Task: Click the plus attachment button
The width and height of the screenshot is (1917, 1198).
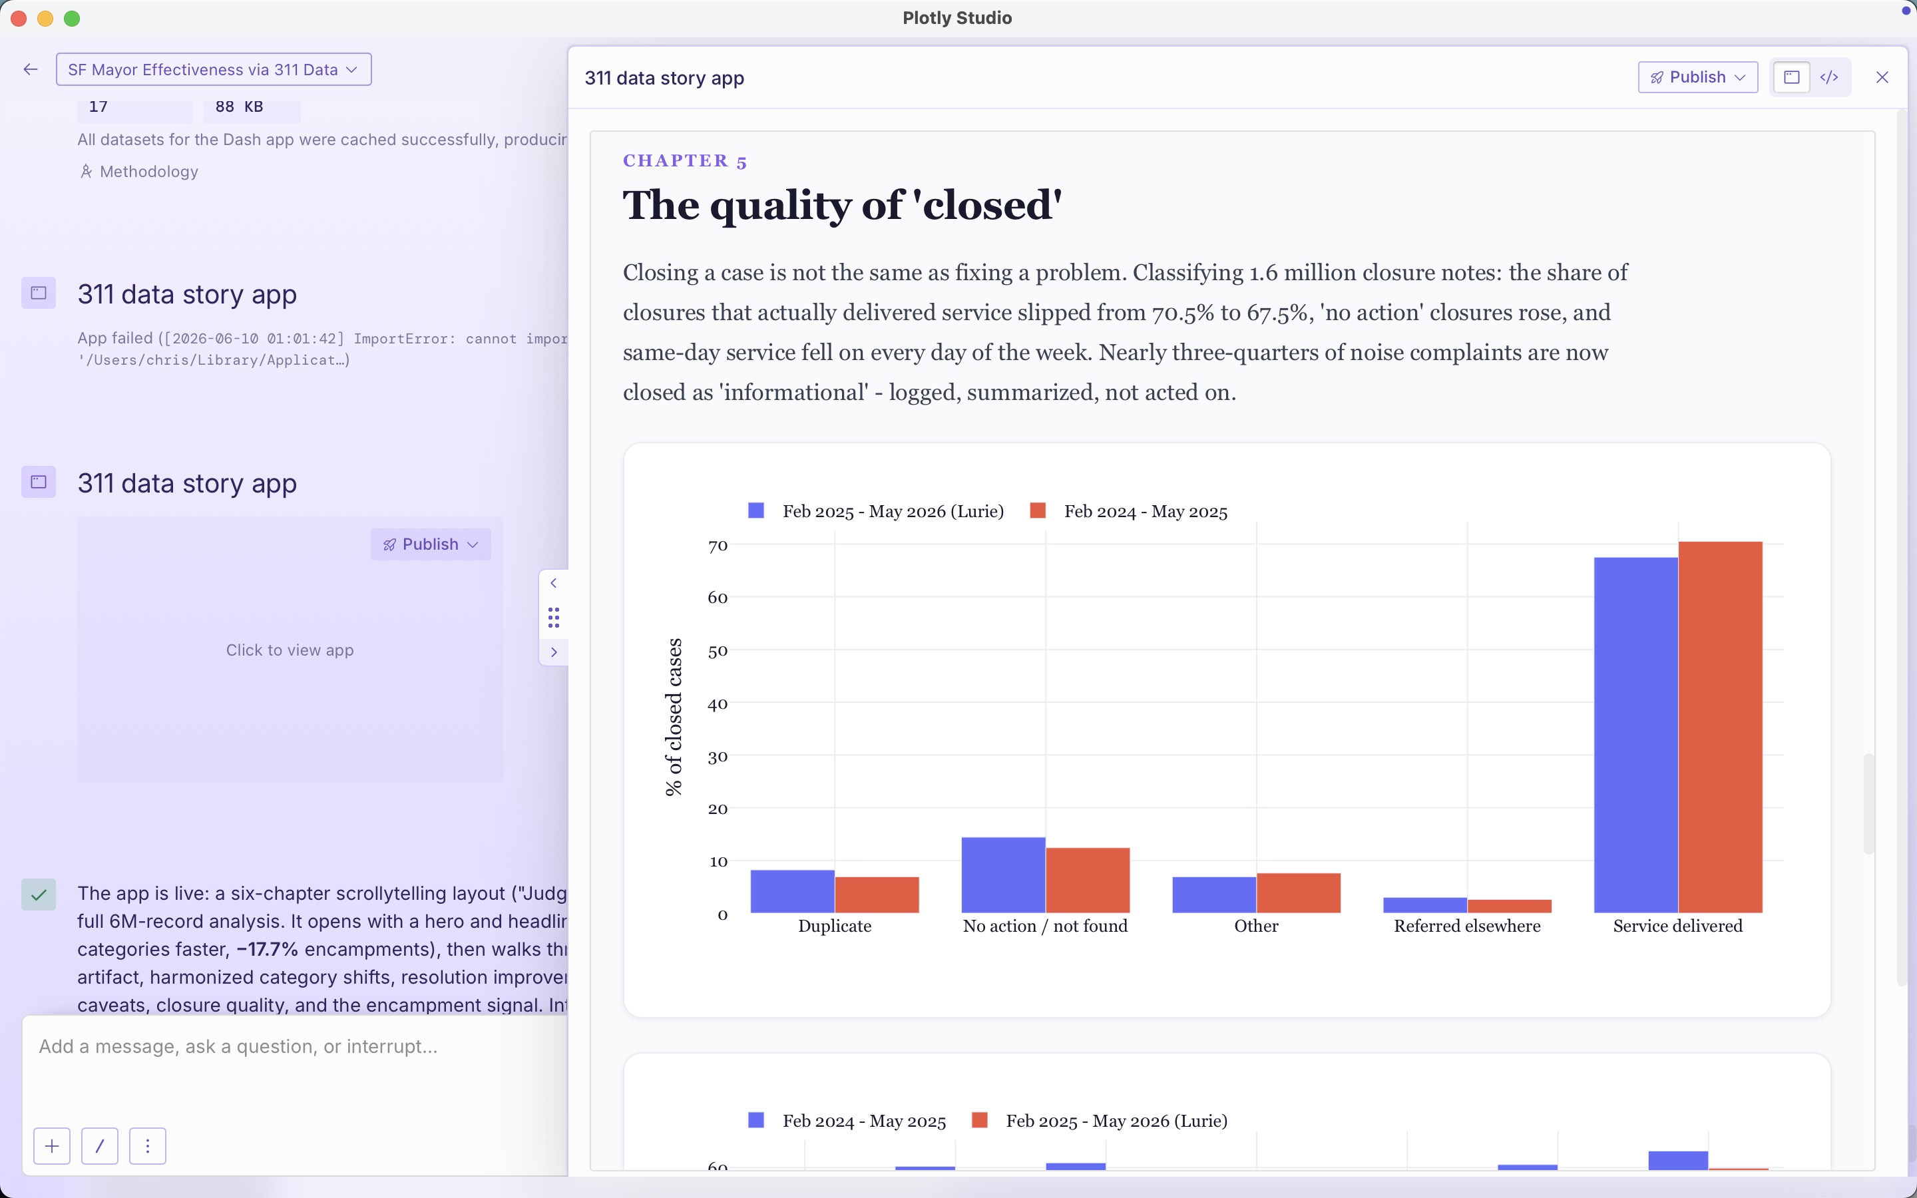Action: pyautogui.click(x=53, y=1145)
